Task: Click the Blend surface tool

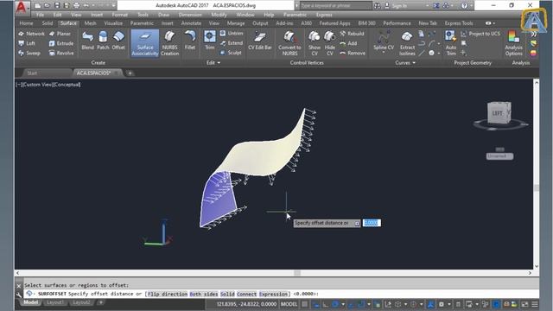Action: 87,41
